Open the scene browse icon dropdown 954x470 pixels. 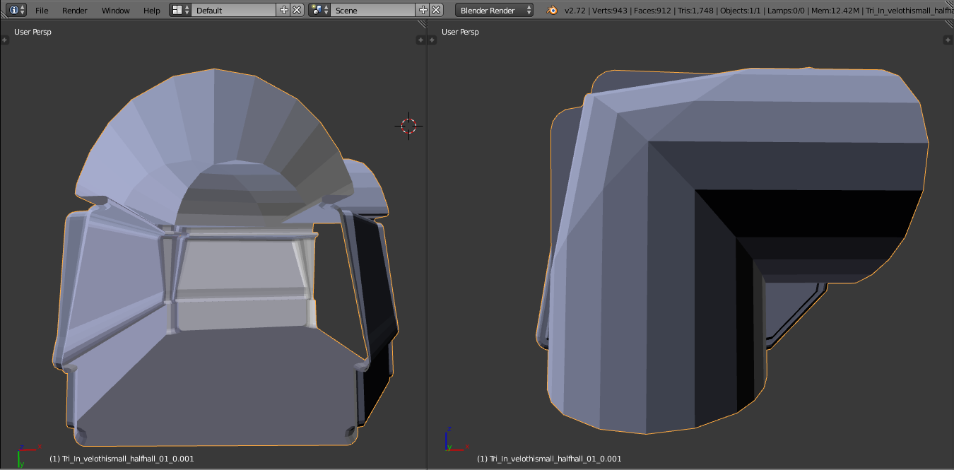click(x=319, y=10)
